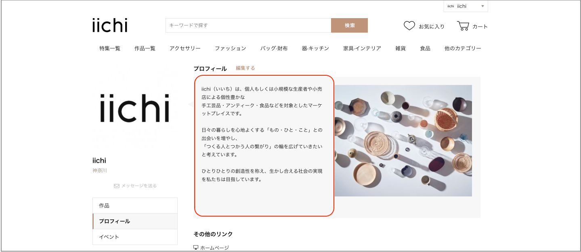581x252 pixels.
Task: Click profile text starting iichi（いいち）は
Action: 262,101
